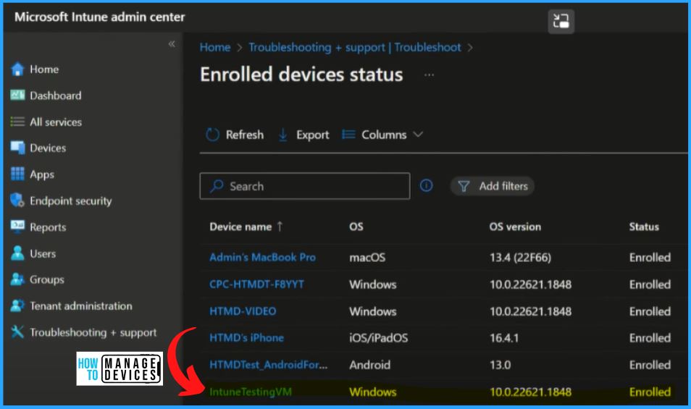The image size is (691, 409).
Task: Open the HTMDTest_AndroidFor... device link
Action: coord(269,365)
